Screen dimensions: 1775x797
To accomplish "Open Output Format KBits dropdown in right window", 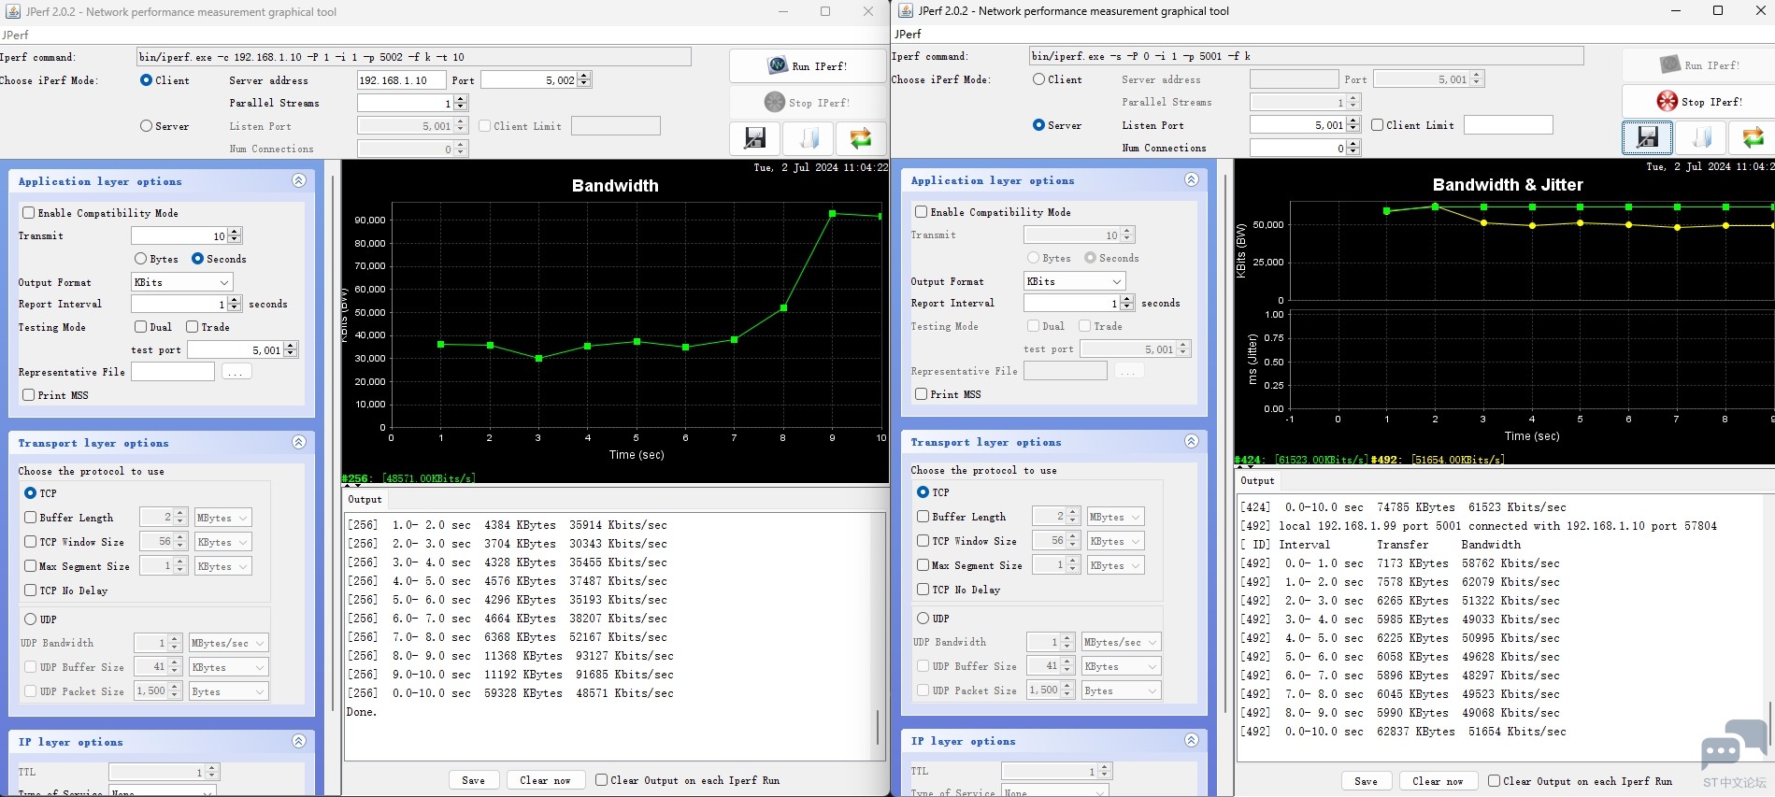I will [1074, 281].
